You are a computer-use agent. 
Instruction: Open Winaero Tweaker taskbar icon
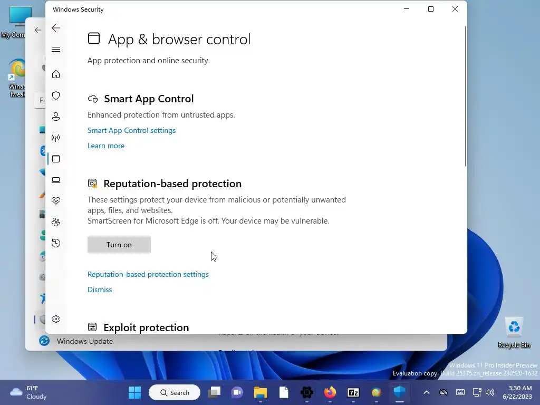coord(377,392)
